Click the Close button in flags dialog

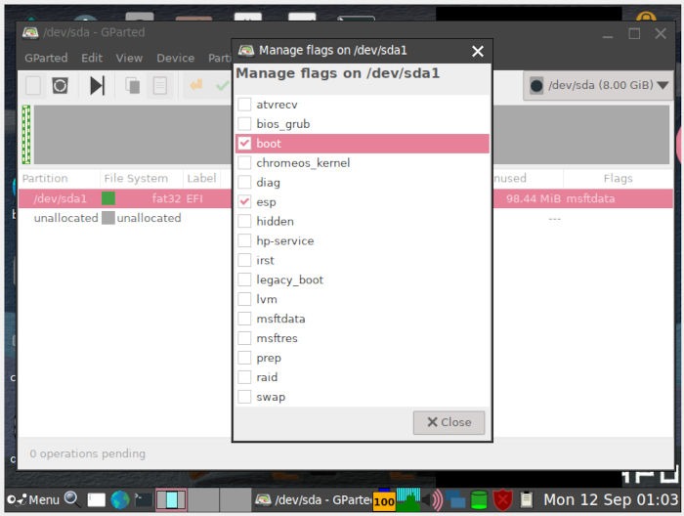pos(449,422)
